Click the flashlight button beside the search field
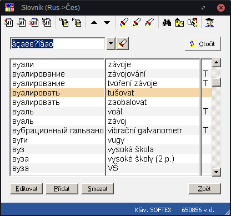The image size is (231, 216). click(x=122, y=44)
